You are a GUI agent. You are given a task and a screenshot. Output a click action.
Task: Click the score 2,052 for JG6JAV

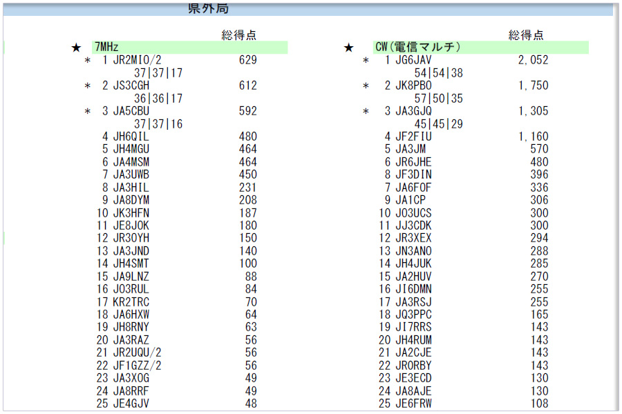[x=533, y=60]
